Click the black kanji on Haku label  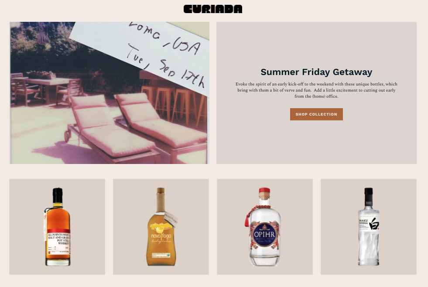(x=374, y=223)
